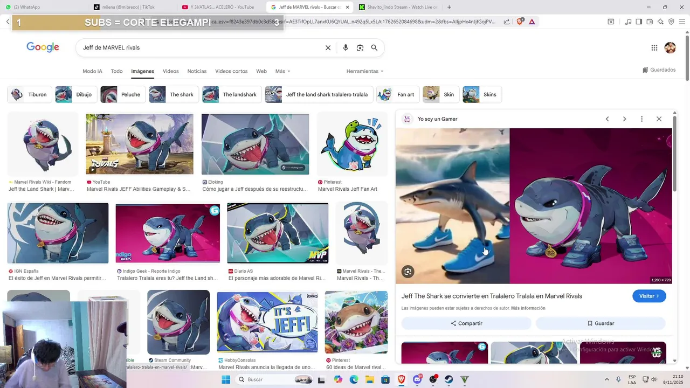The width and height of the screenshot is (690, 388).
Task: Open the Pinterest Jeff Fan Art thumbnail
Action: 352,144
